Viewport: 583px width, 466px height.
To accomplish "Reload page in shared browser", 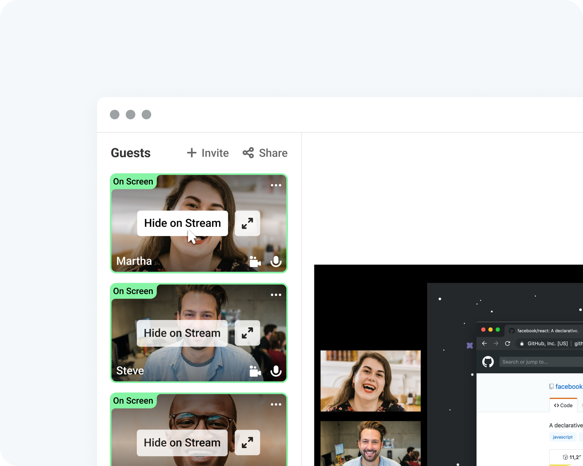I will pyautogui.click(x=508, y=343).
